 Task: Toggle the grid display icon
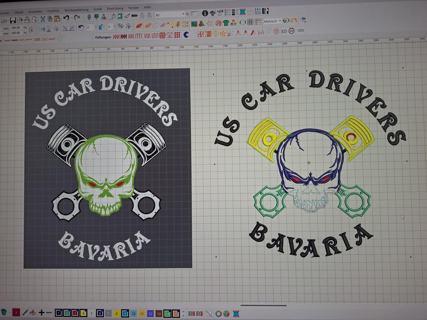pos(250,22)
